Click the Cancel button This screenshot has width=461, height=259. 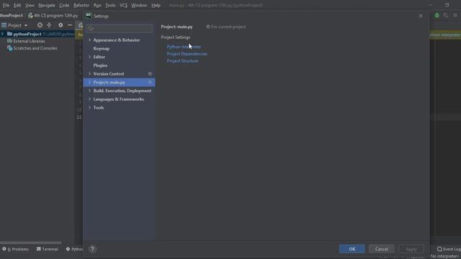pos(381,249)
